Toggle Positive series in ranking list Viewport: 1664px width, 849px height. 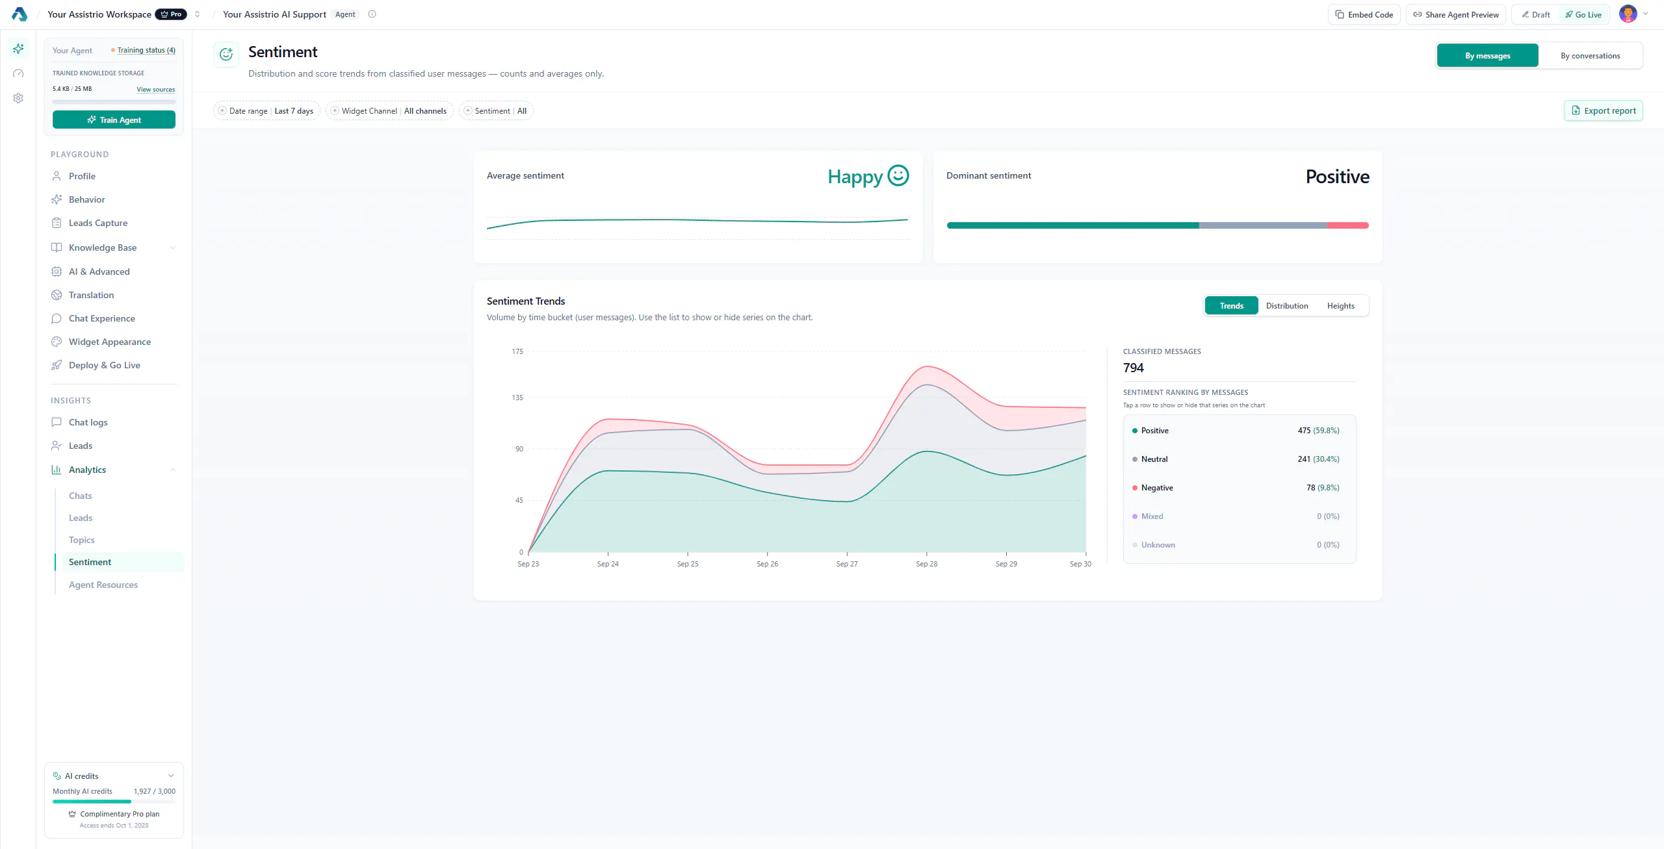[1239, 431]
